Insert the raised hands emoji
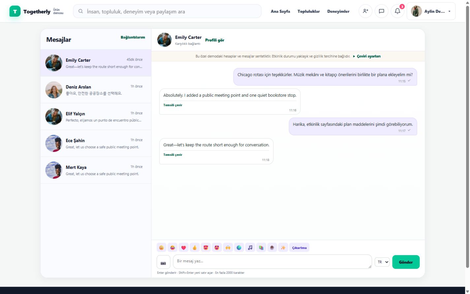Screen dimensions: 470x294 228,248
